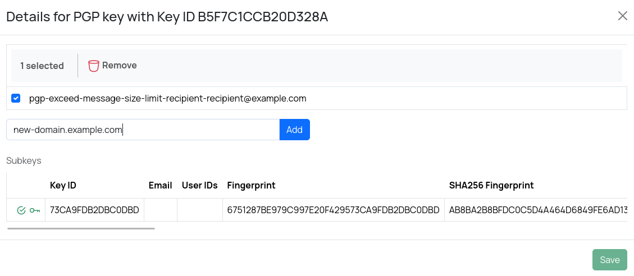634x276 pixels.
Task: Focus the new-domain.example.com input field
Action: tap(143, 130)
